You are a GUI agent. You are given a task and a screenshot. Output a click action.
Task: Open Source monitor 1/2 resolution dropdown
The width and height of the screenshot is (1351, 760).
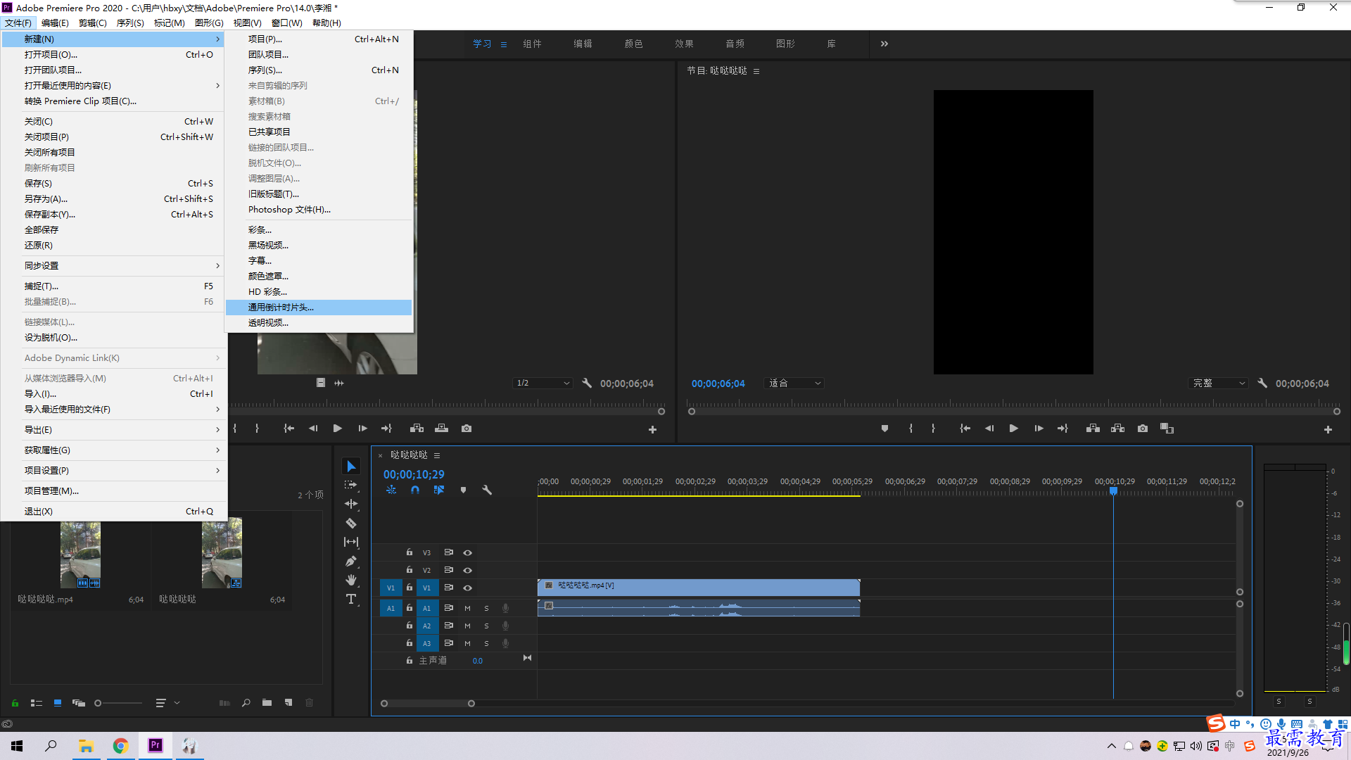tap(543, 384)
